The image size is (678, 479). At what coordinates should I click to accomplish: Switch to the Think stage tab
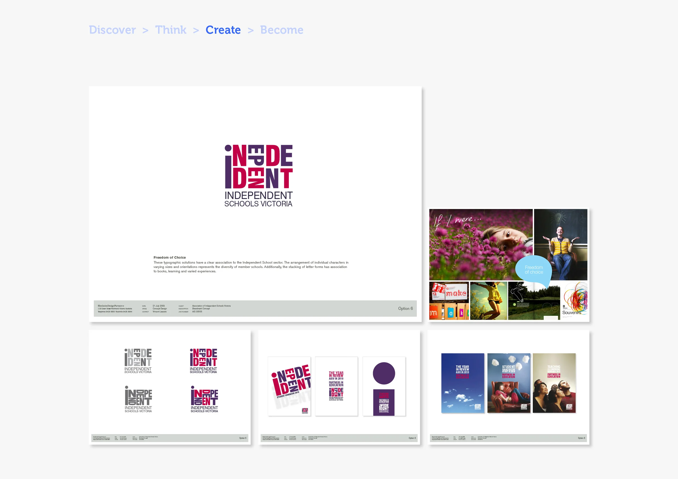click(171, 30)
